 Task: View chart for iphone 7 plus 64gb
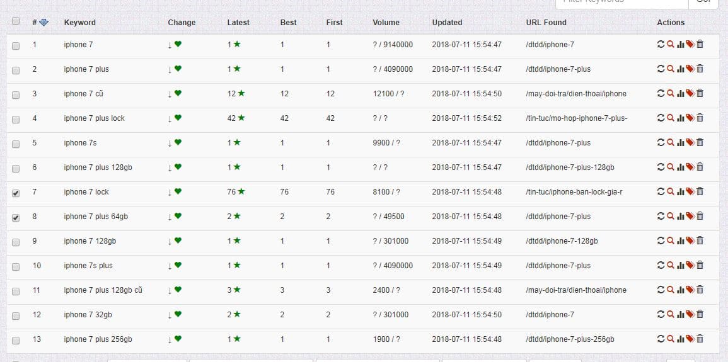click(x=681, y=216)
